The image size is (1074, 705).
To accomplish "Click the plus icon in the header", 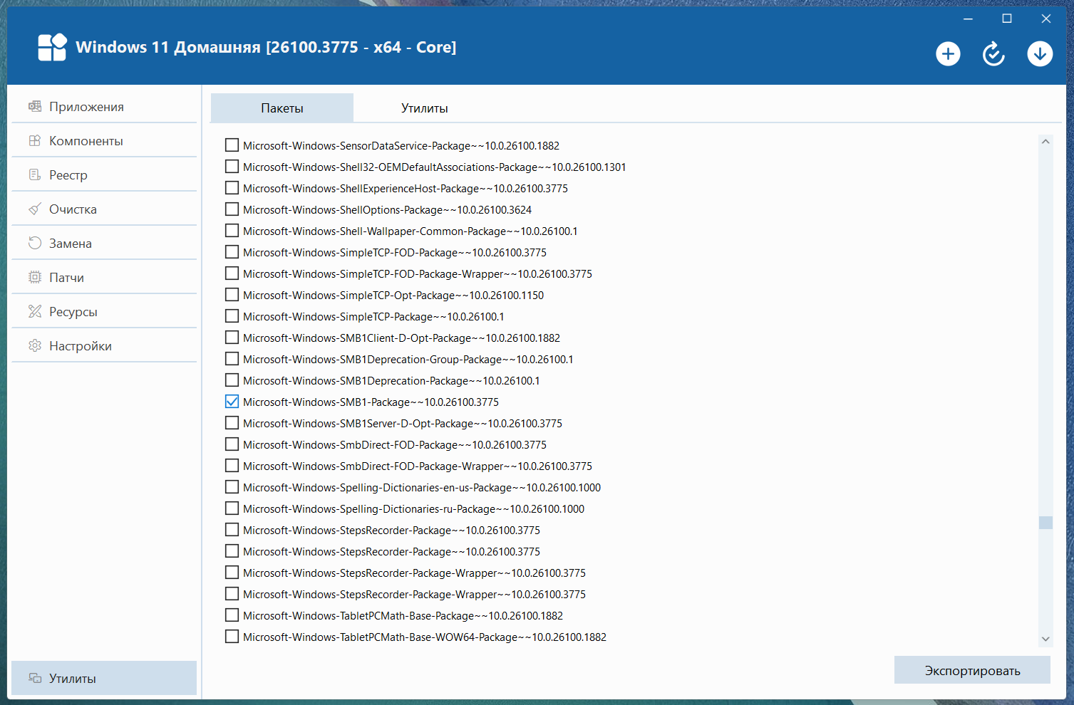I will 948,54.
